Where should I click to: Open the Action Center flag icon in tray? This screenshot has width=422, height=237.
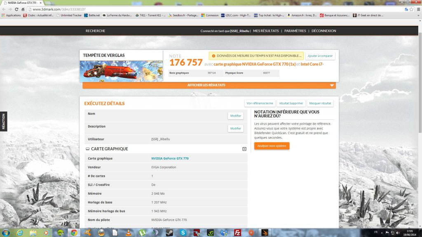pos(387,233)
